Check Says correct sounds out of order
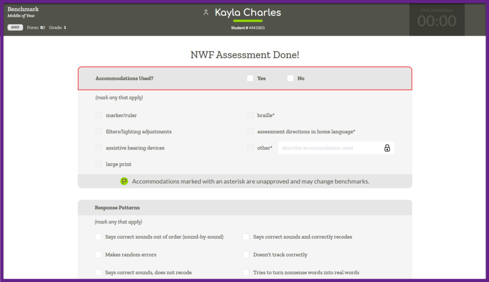 pyautogui.click(x=98, y=237)
